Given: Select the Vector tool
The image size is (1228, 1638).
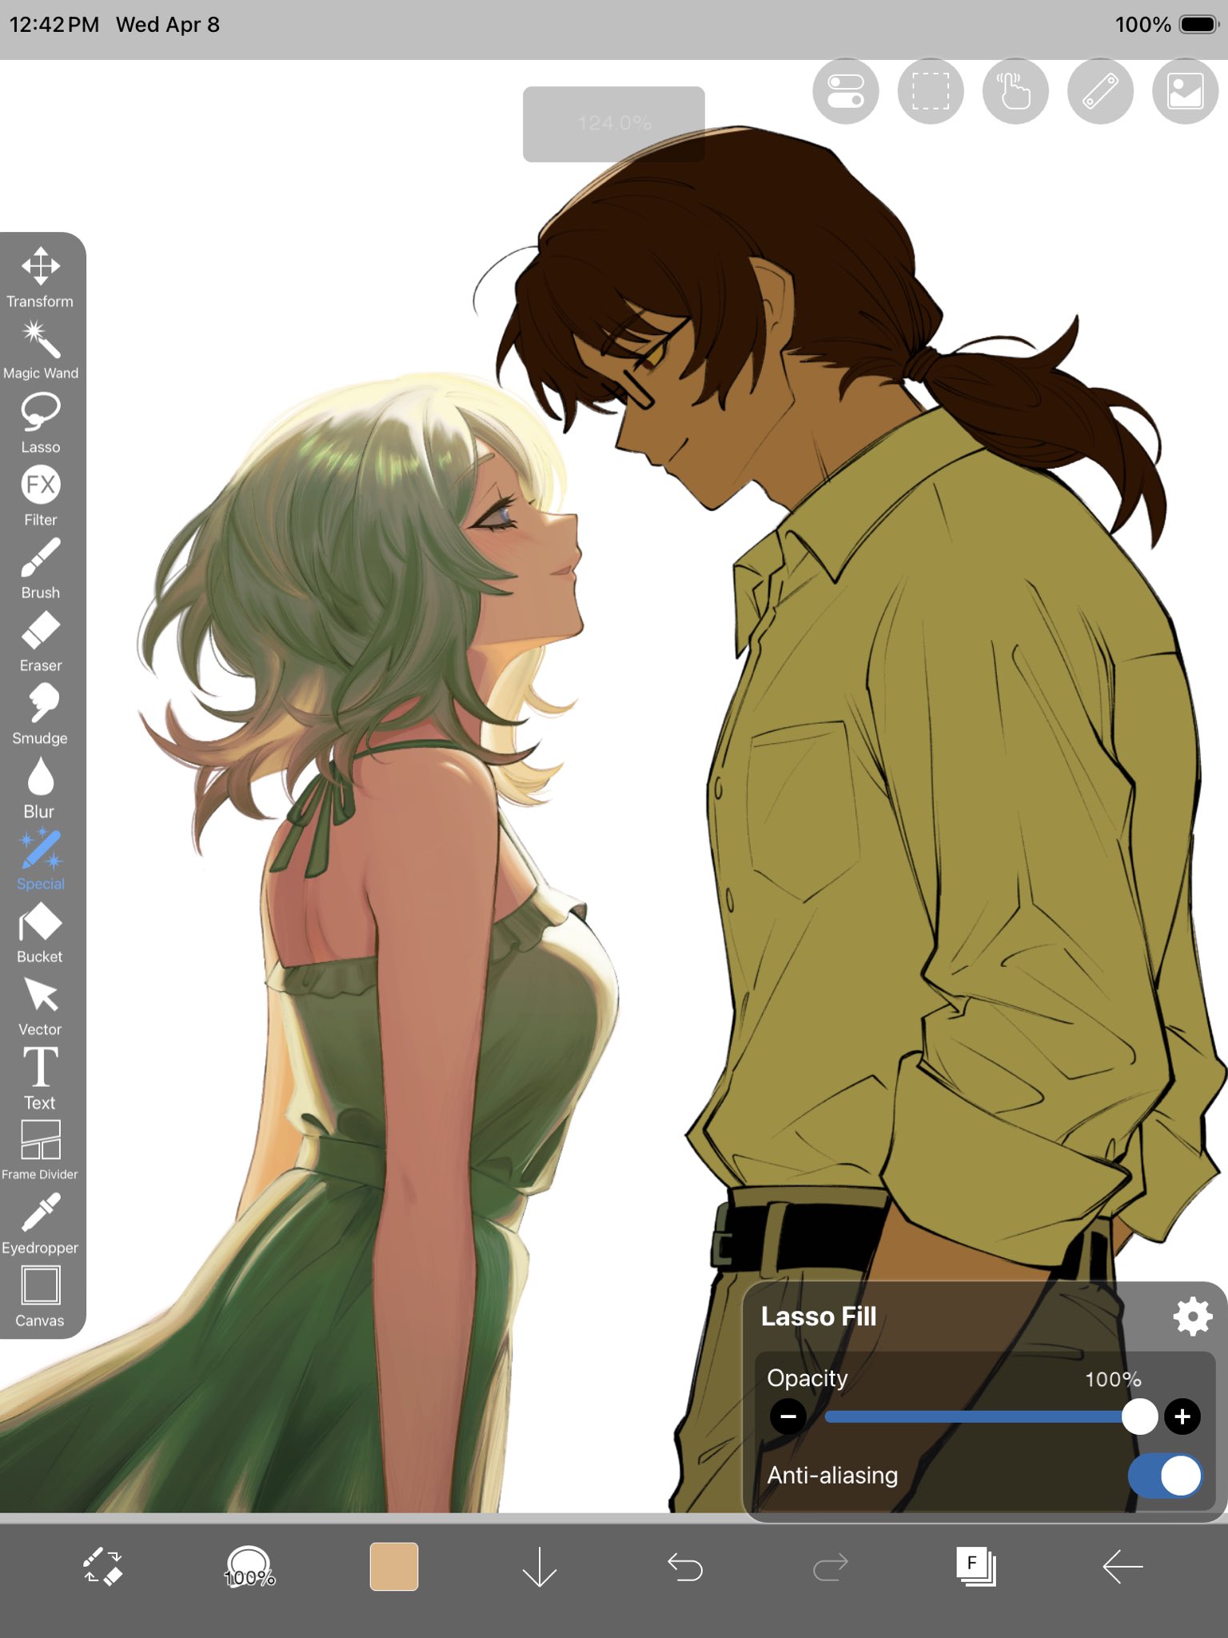Looking at the screenshot, I should 40,1006.
